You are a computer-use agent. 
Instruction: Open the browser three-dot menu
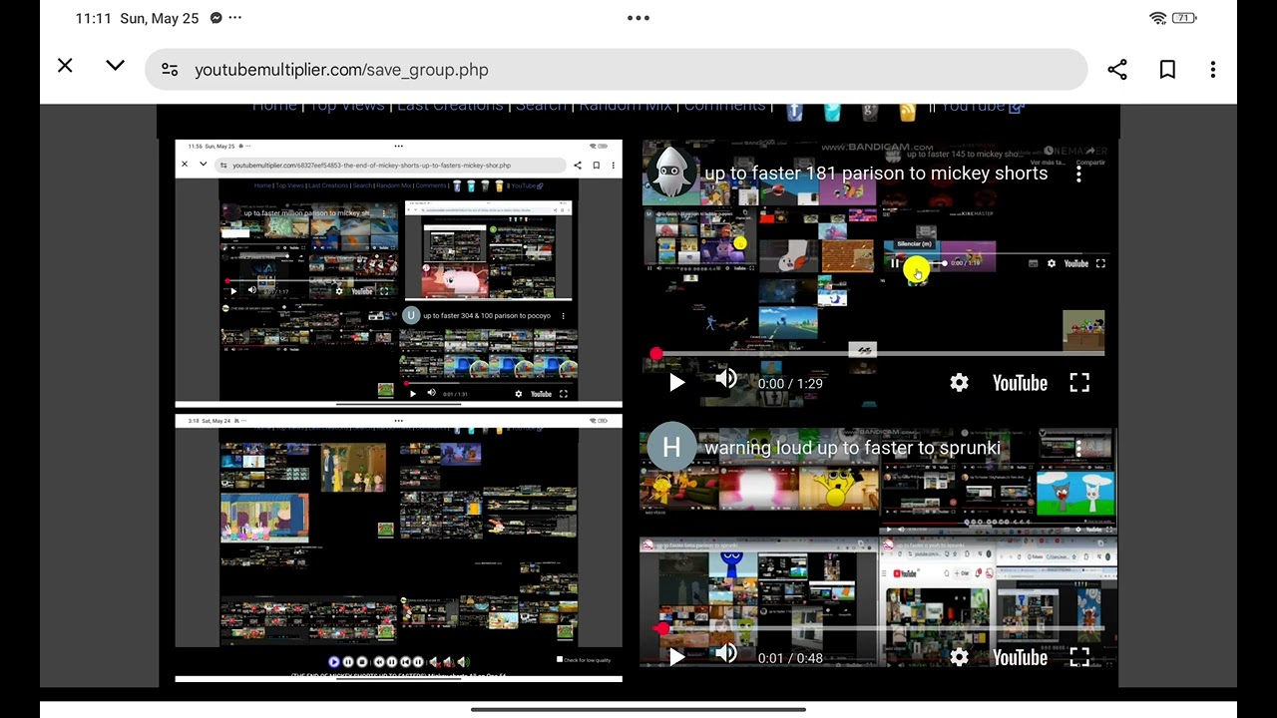pos(1213,70)
